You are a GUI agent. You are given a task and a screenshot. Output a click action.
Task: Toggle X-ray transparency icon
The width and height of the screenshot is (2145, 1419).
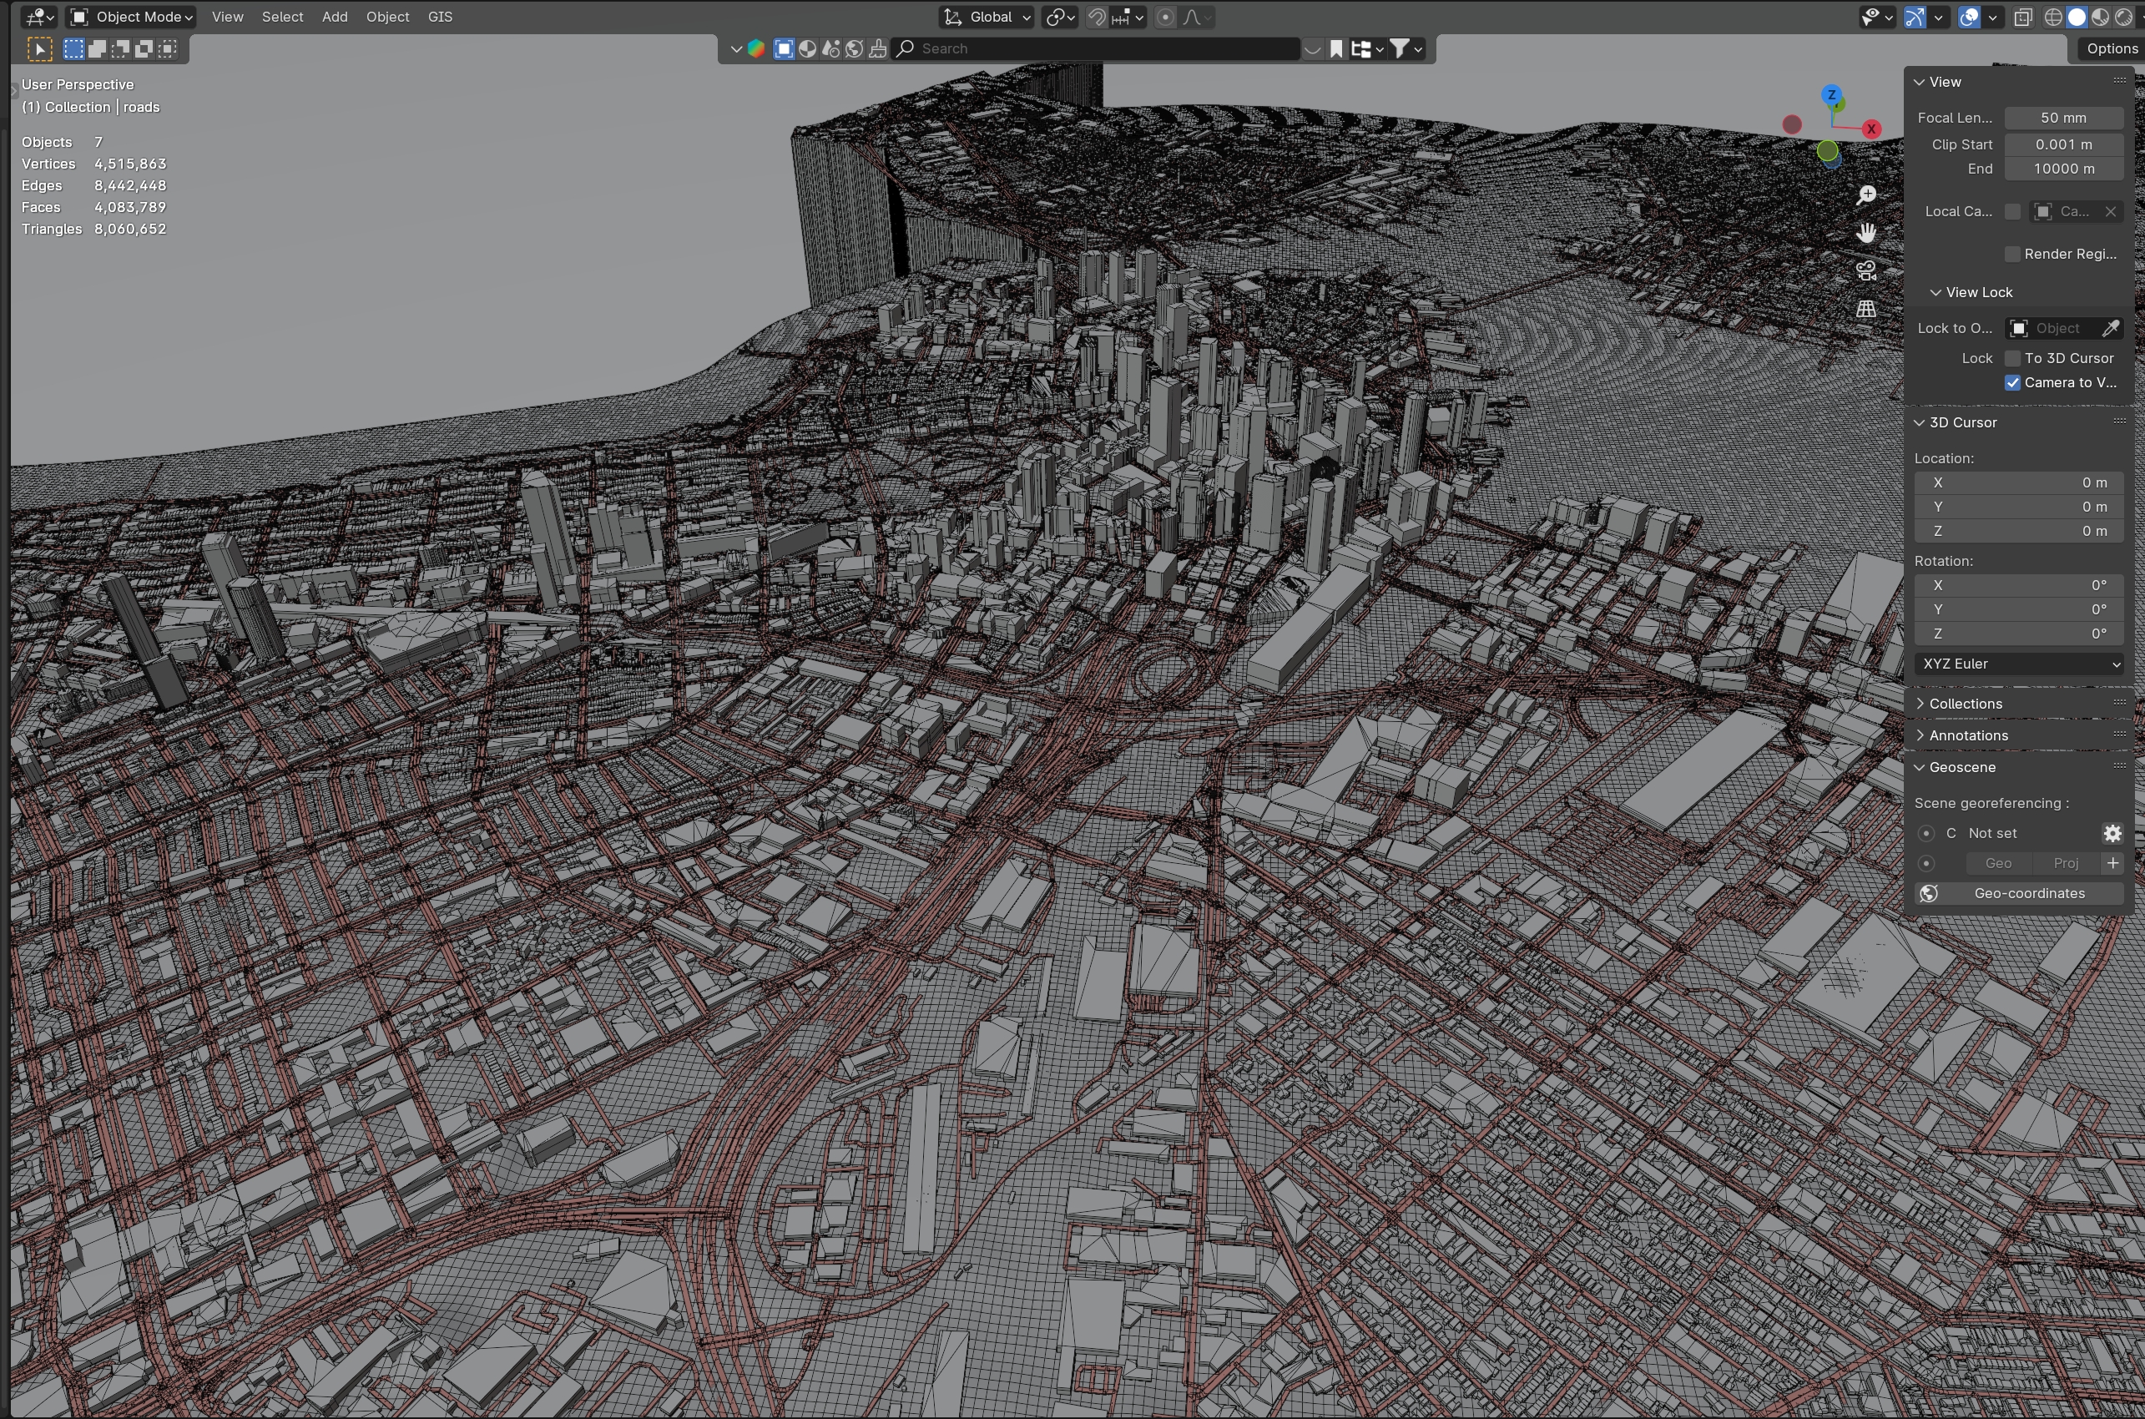2023,18
